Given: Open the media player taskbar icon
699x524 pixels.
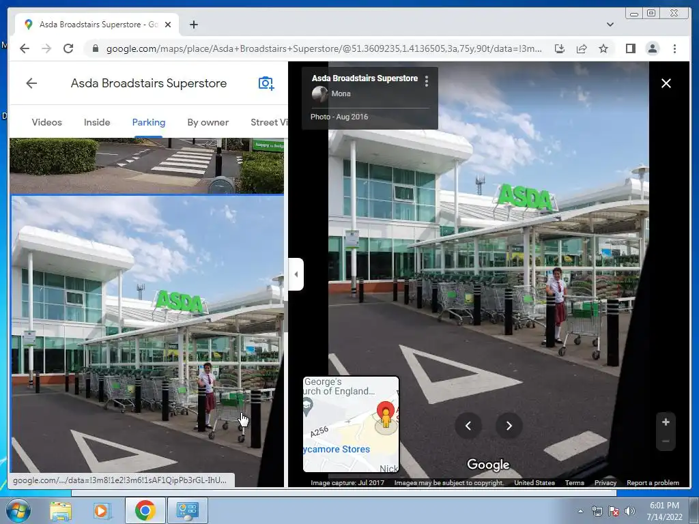Looking at the screenshot, I should click(101, 510).
